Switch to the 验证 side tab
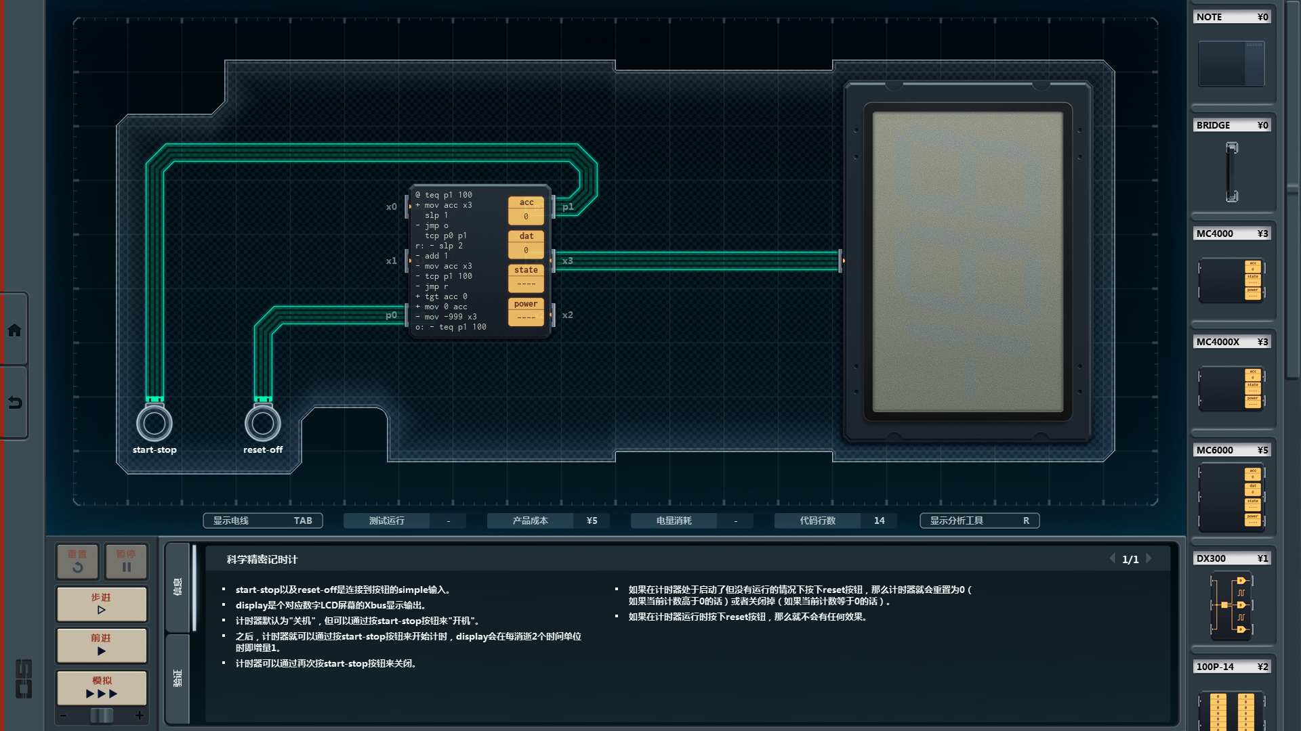The height and width of the screenshot is (731, 1301). (178, 677)
